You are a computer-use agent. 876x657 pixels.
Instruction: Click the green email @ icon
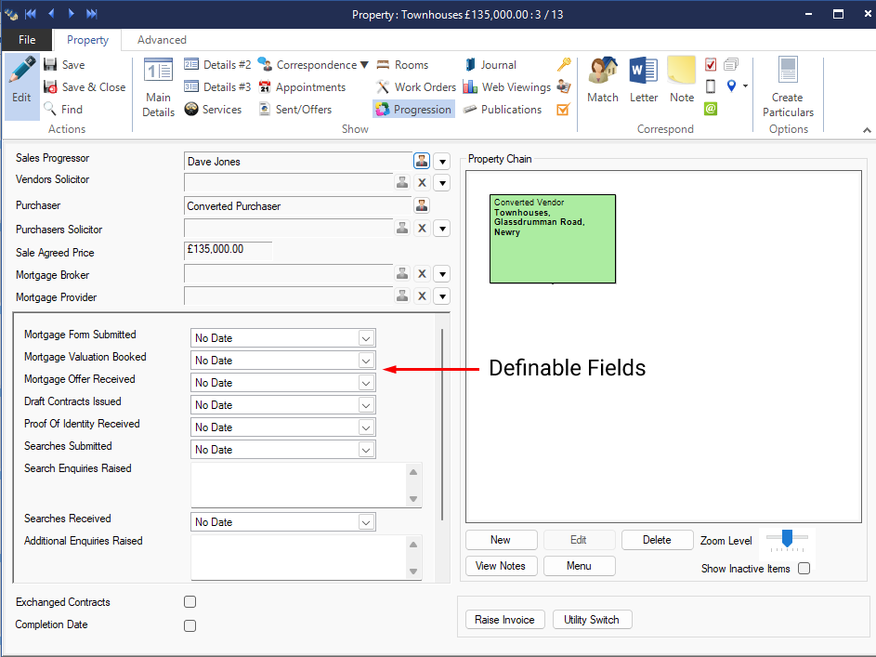click(x=711, y=109)
